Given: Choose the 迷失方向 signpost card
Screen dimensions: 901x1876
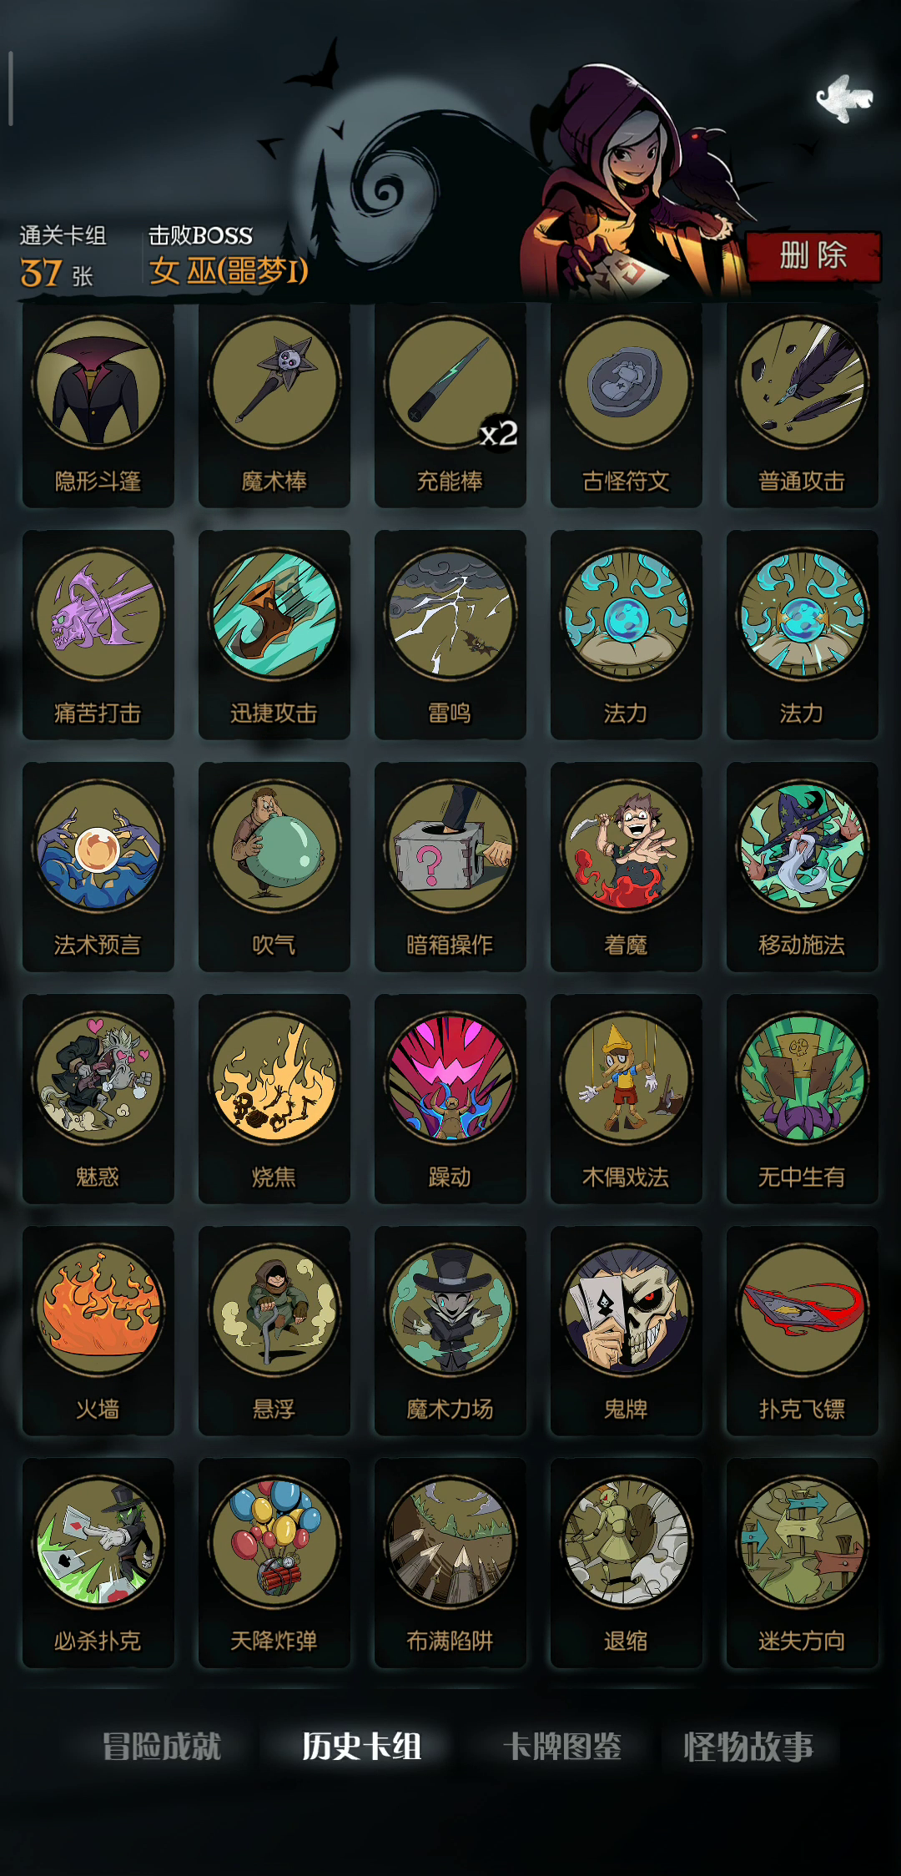Looking at the screenshot, I should tap(803, 1563).
